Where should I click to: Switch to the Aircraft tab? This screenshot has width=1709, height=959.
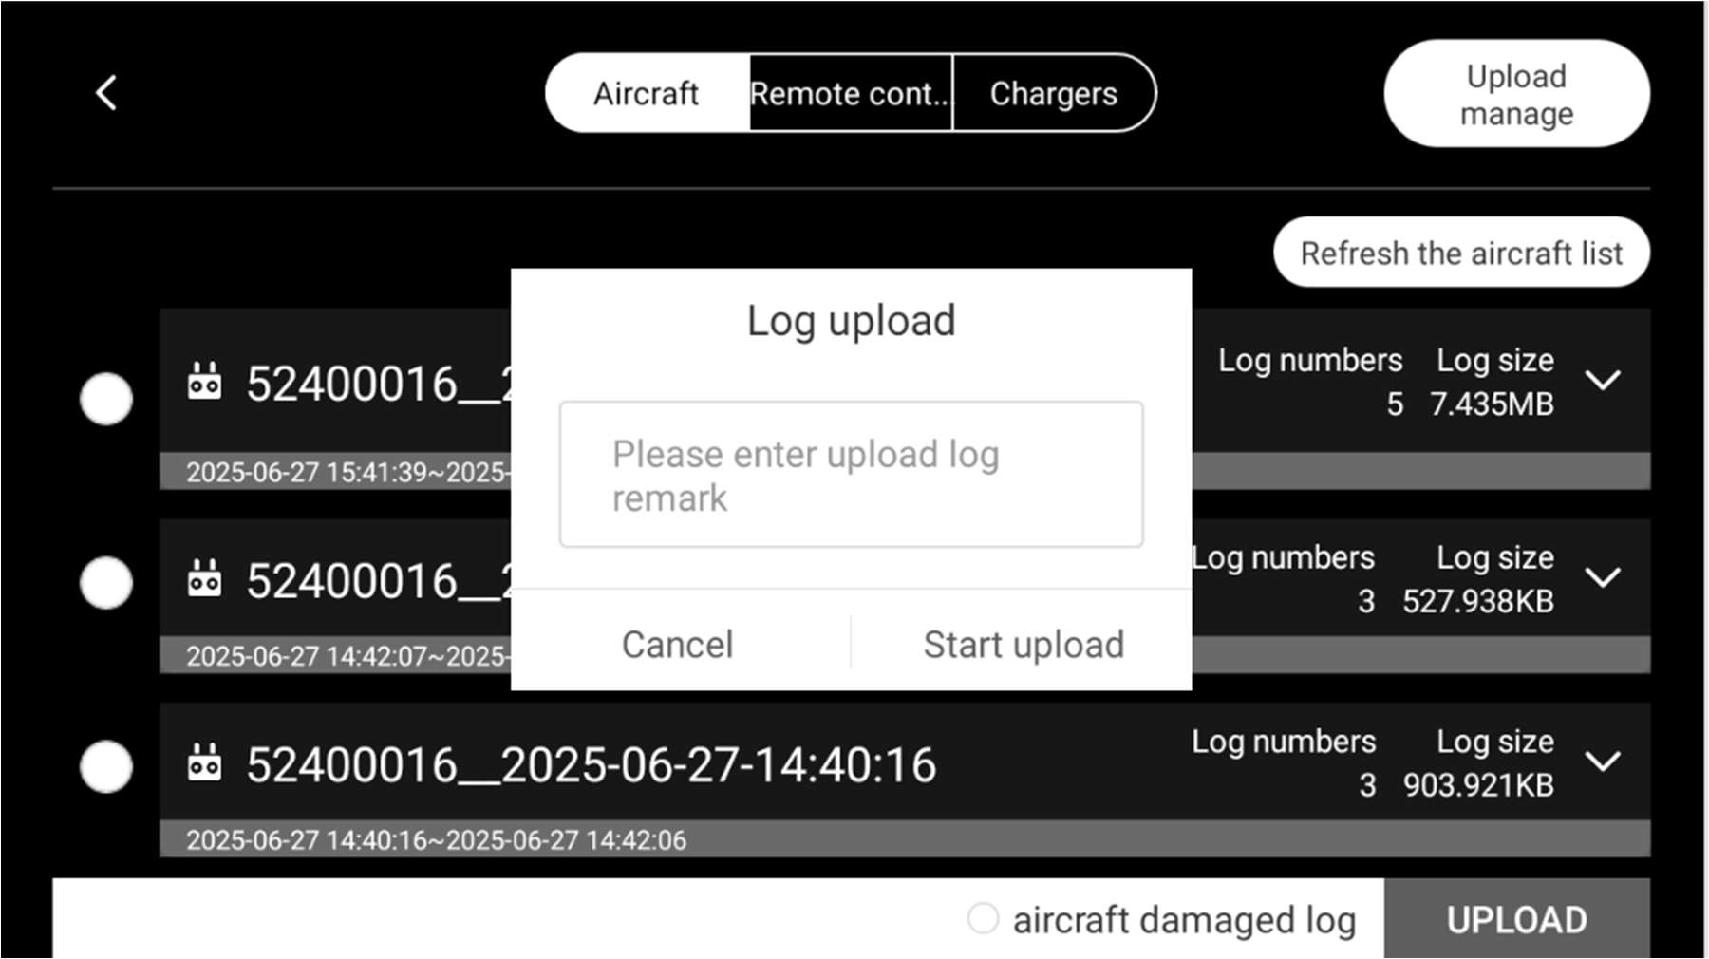648,93
